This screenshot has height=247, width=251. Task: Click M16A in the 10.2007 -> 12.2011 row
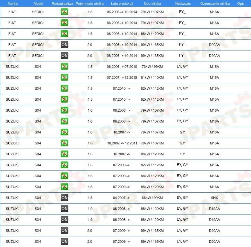tap(214, 143)
